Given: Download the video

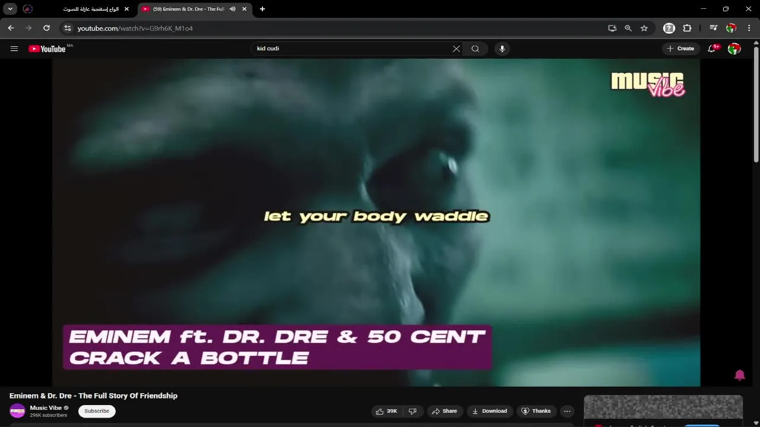Looking at the screenshot, I should tap(490, 411).
